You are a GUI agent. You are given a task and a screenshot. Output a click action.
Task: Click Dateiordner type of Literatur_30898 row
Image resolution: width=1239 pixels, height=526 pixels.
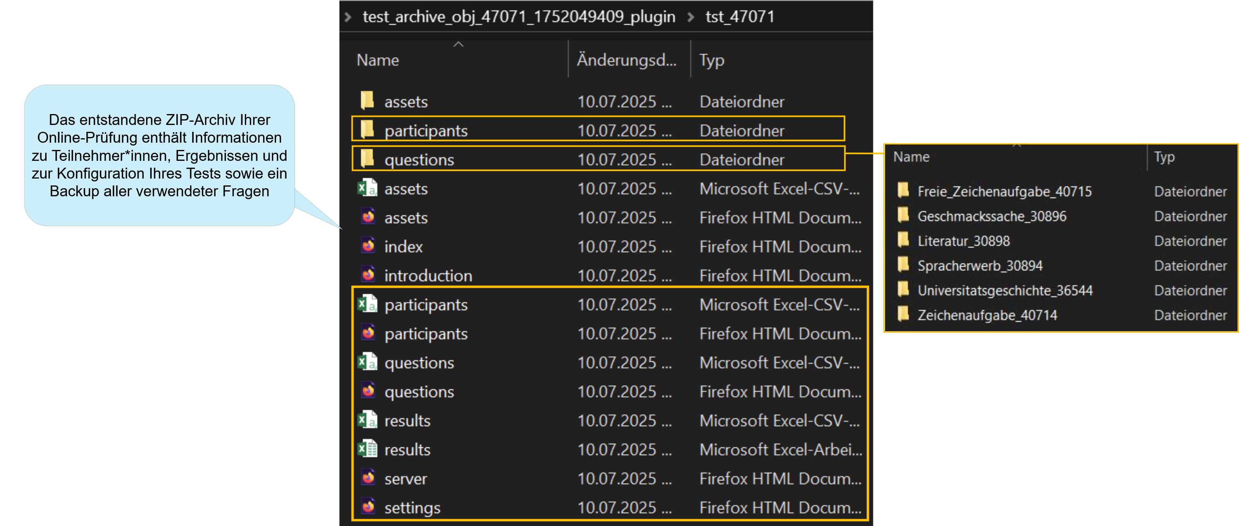coord(1190,241)
